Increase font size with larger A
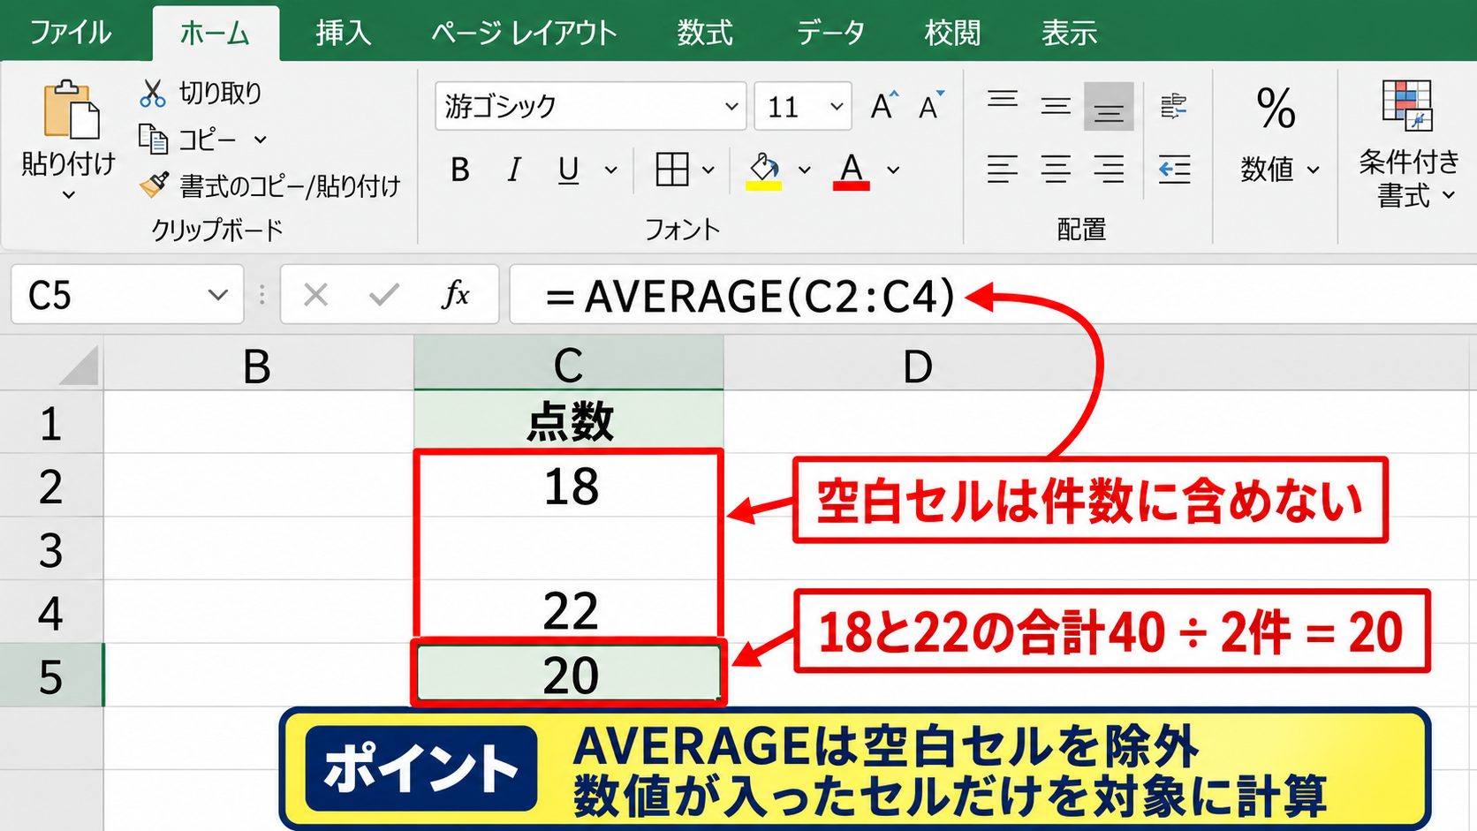This screenshot has width=1477, height=831. [x=883, y=106]
